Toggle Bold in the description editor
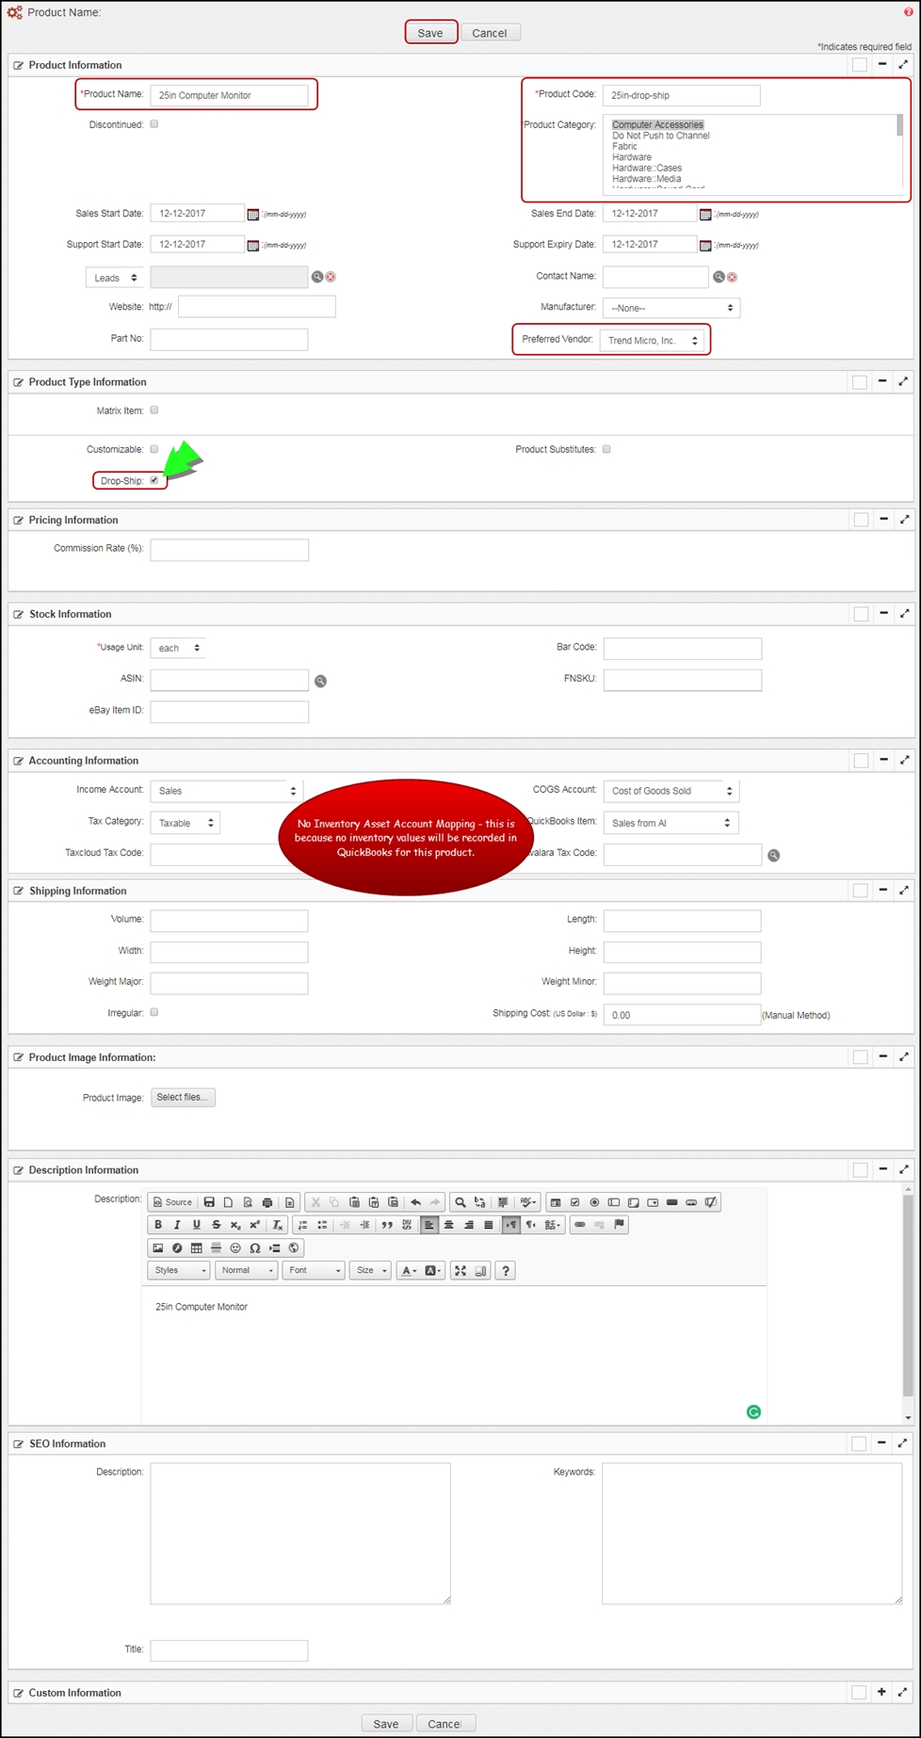This screenshot has height=1738, width=921. [157, 1225]
